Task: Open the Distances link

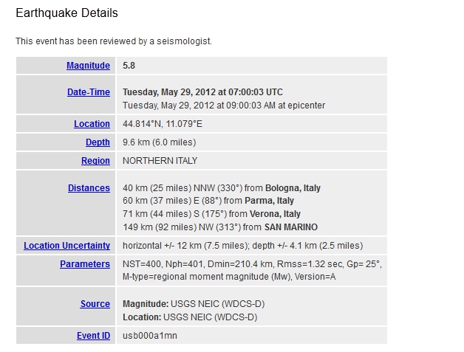Action: pos(89,188)
